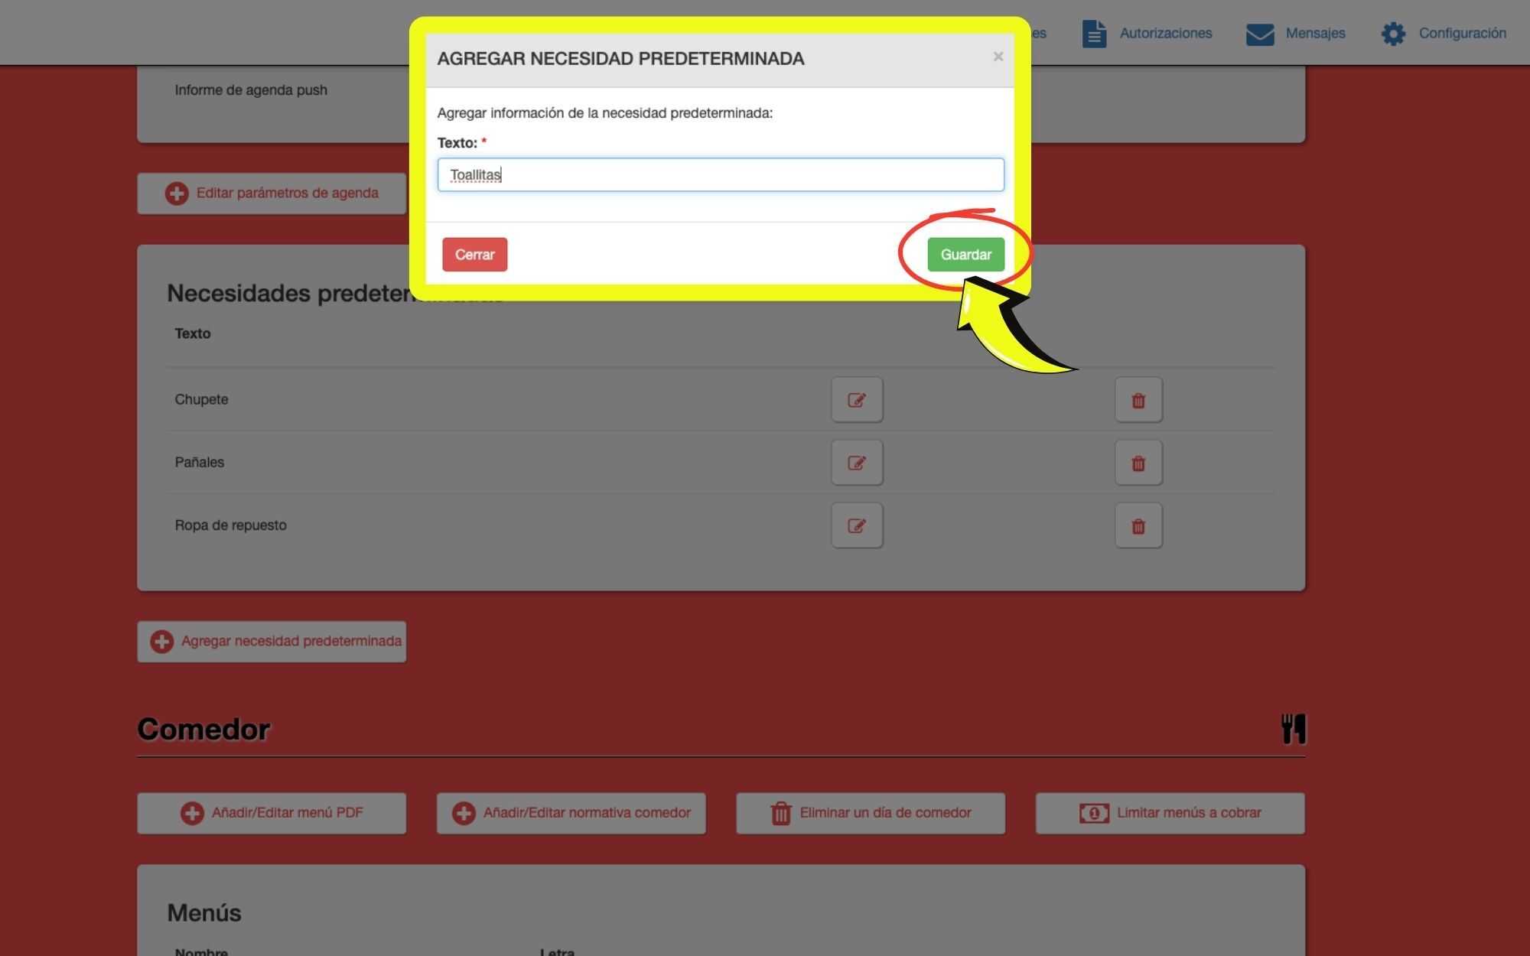
Task: Edit the Chupete row pencil icon
Action: pos(857,400)
